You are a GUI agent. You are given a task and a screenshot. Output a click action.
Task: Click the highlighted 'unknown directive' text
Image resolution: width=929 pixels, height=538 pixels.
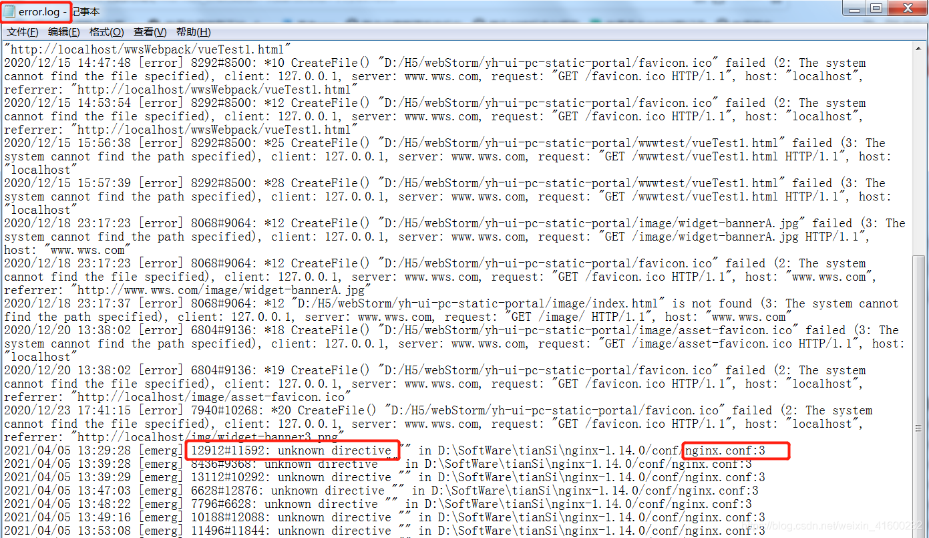point(292,450)
